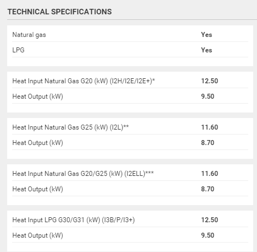Click the 8.70 heat output under I2ELL
Screen dimensions: 257x252
pos(207,189)
